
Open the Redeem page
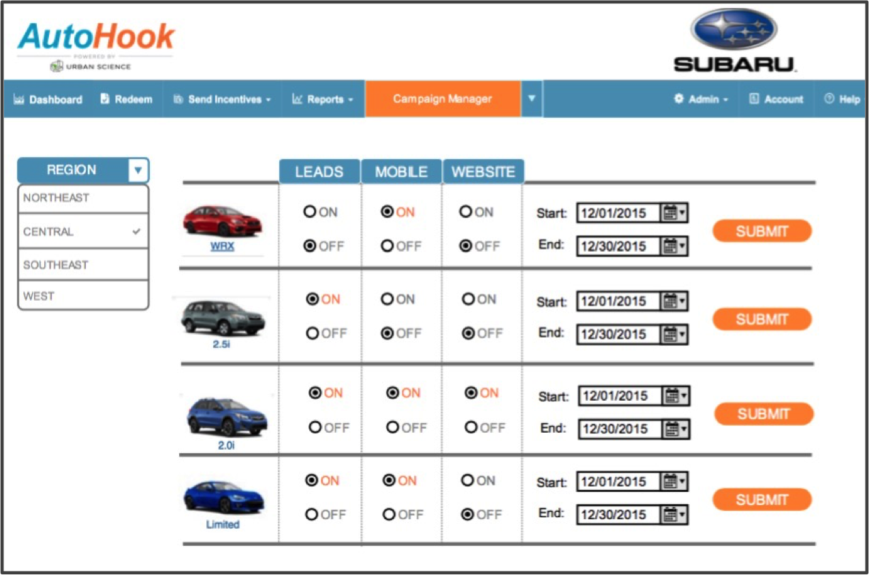pos(126,99)
